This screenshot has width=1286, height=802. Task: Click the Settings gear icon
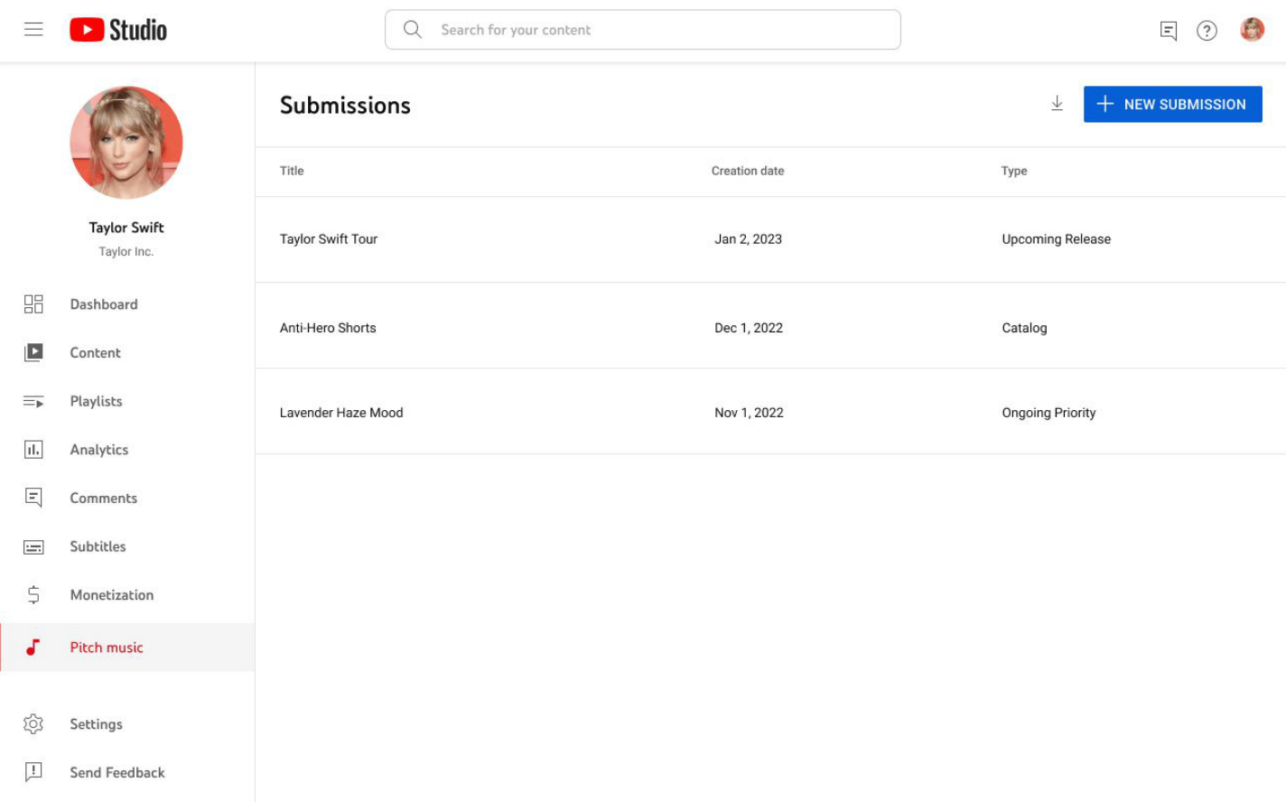point(33,723)
